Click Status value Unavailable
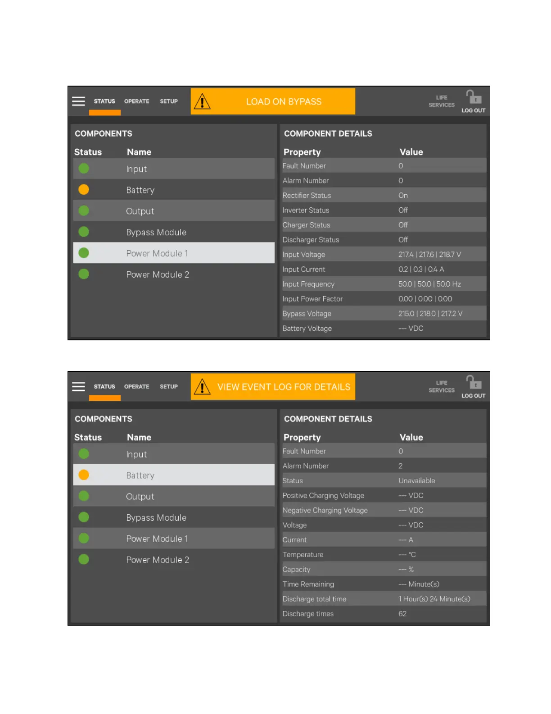 tap(417, 481)
